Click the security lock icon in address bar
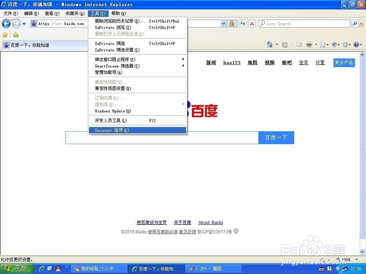 232,23
